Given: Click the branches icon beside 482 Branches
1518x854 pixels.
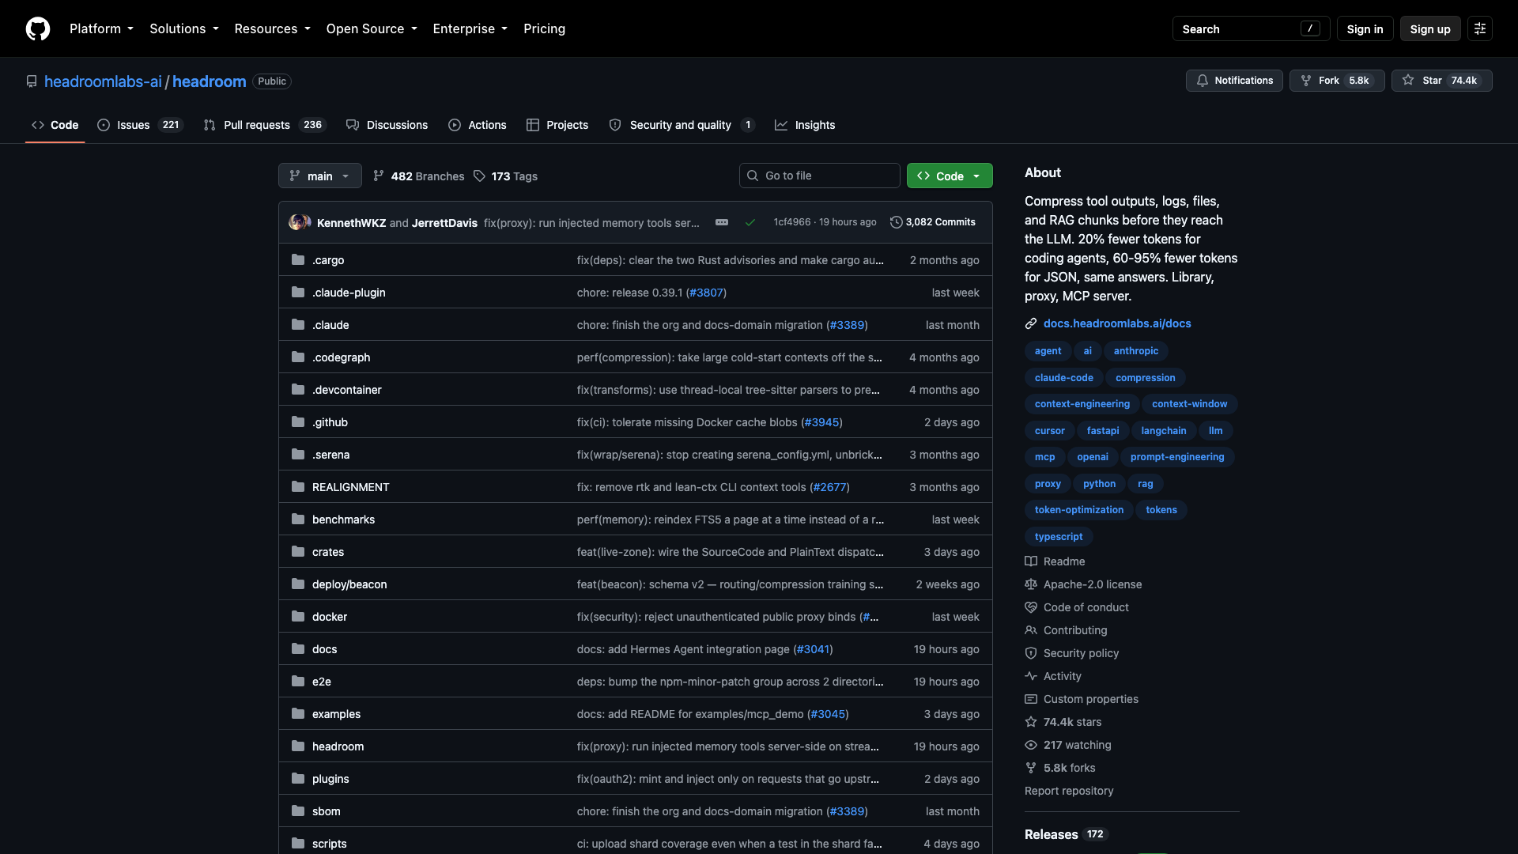Looking at the screenshot, I should coord(379,176).
